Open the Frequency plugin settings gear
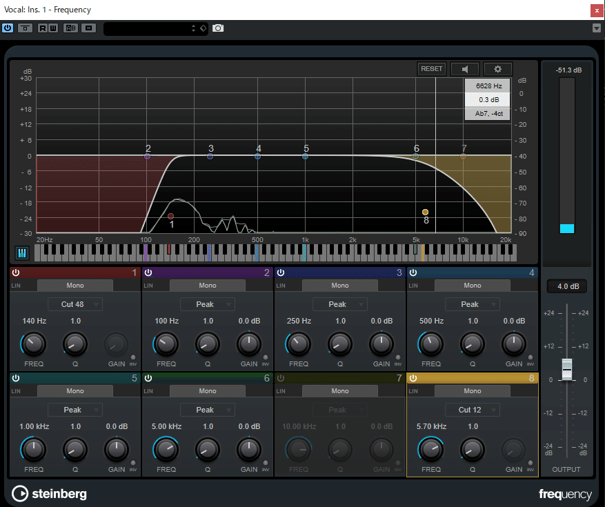 click(497, 68)
